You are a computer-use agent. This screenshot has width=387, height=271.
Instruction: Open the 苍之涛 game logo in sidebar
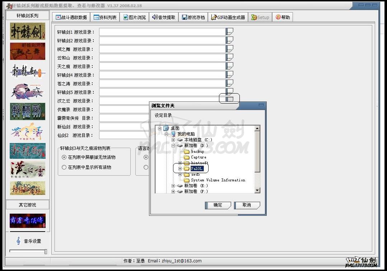pyautogui.click(x=28, y=131)
